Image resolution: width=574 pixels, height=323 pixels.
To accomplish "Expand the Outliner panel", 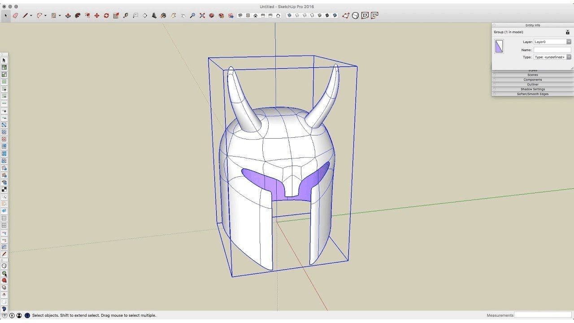I will [x=533, y=84].
